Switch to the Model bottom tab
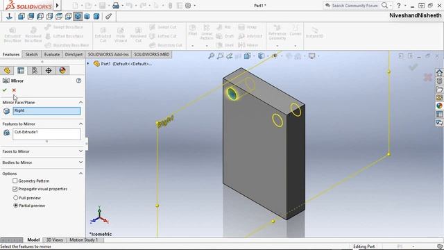 pos(33,240)
